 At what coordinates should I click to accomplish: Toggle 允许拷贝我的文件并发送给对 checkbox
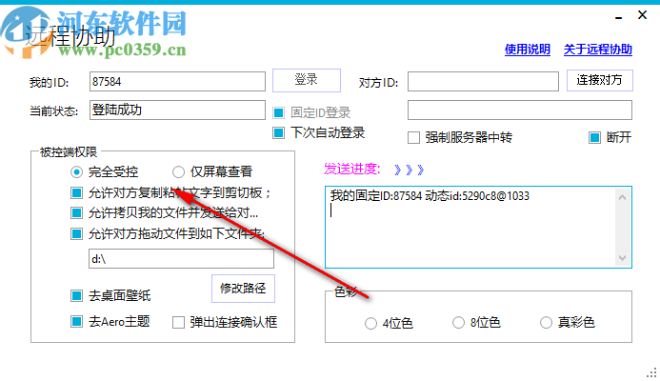[76, 212]
